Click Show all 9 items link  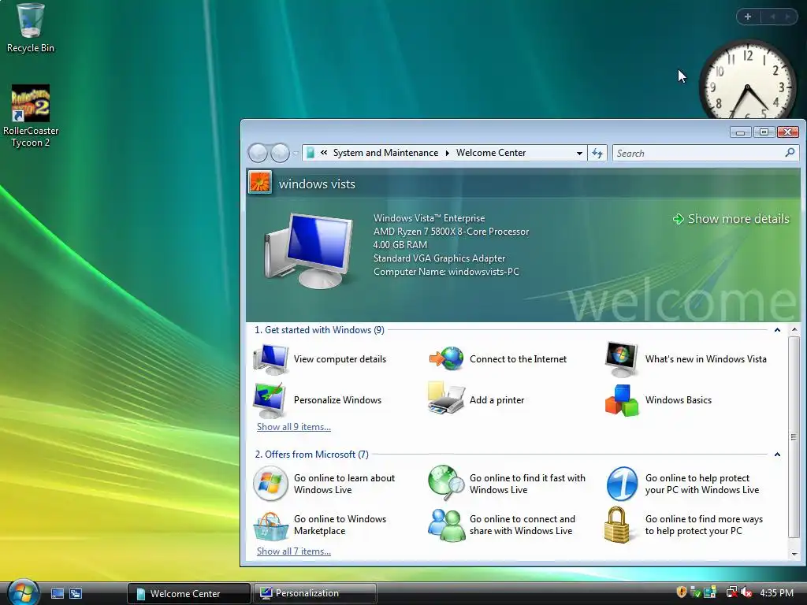tap(294, 427)
